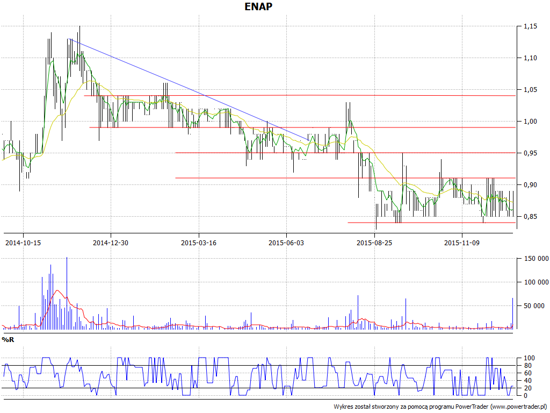
Task: Click the 40 level on %R axis
Action: [527, 381]
